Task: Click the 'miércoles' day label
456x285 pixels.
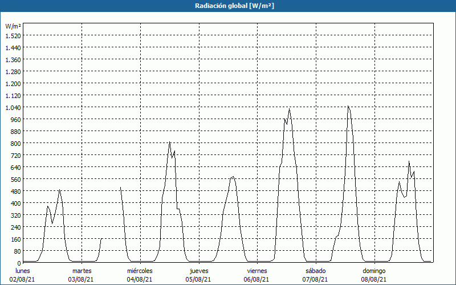Action: [x=140, y=271]
